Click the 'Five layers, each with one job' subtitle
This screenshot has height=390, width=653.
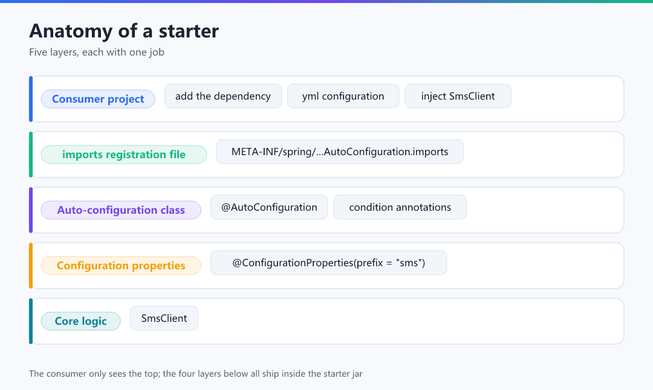coord(97,52)
